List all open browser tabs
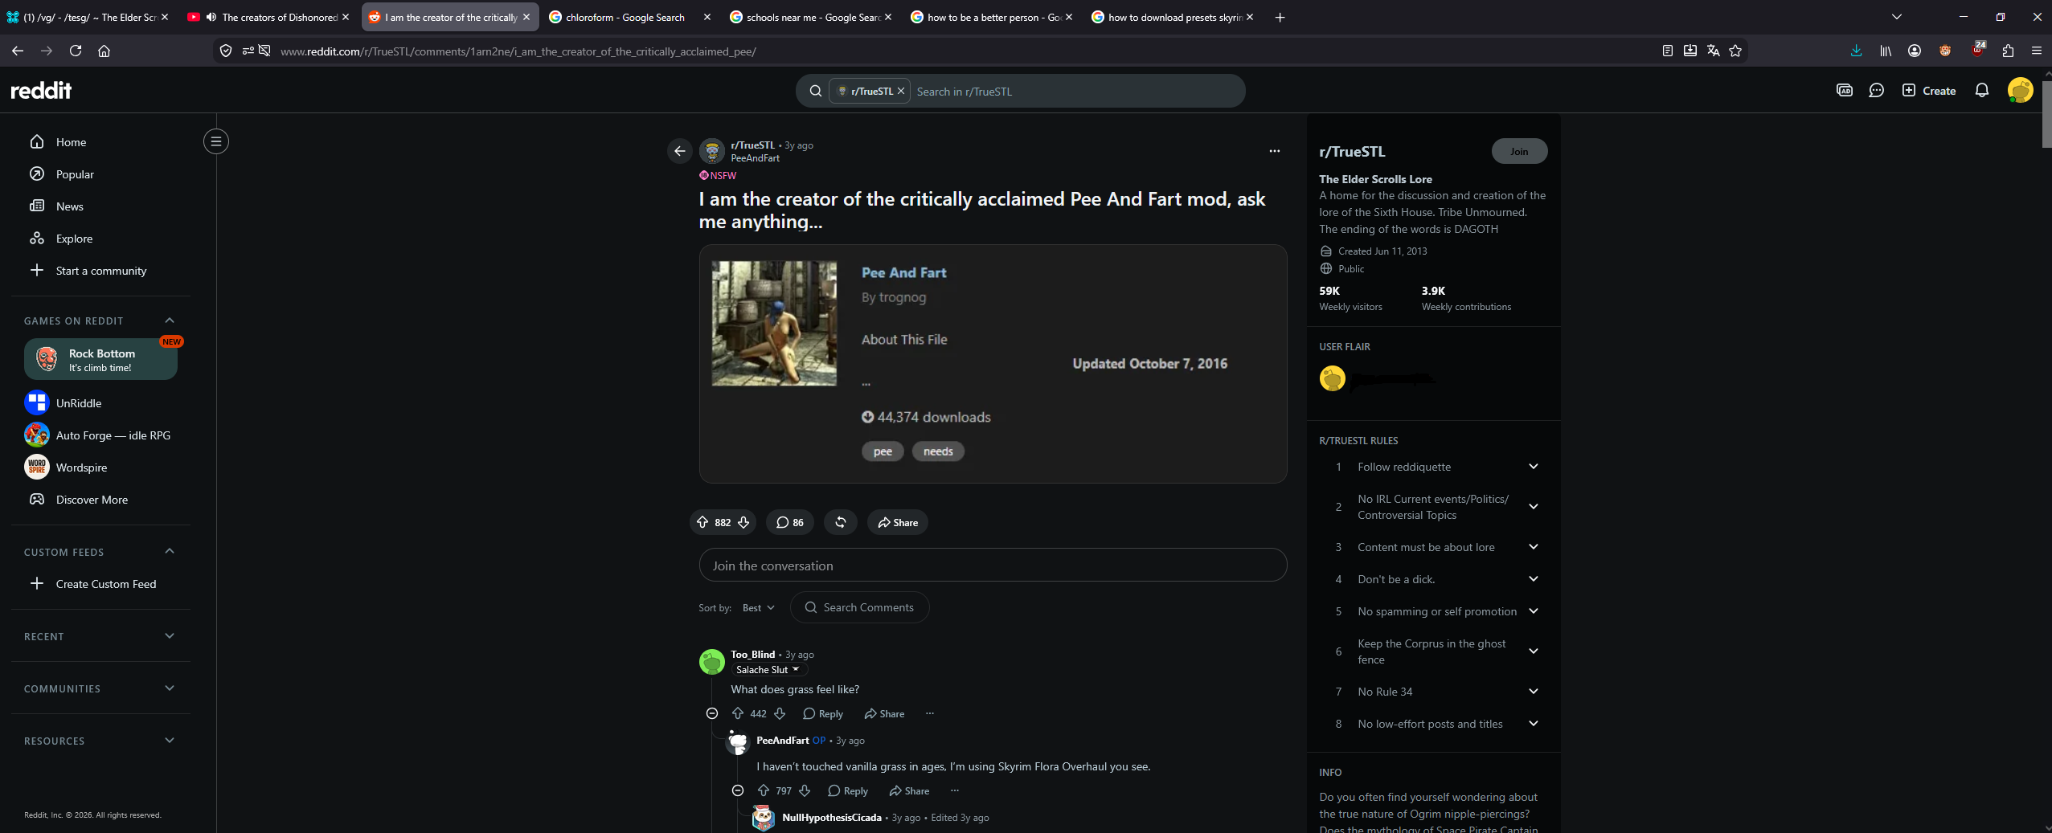2052x833 pixels. pos(1897,17)
